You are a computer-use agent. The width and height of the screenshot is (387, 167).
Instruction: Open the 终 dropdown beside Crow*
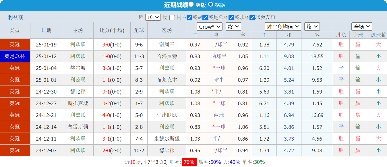coord(233,26)
